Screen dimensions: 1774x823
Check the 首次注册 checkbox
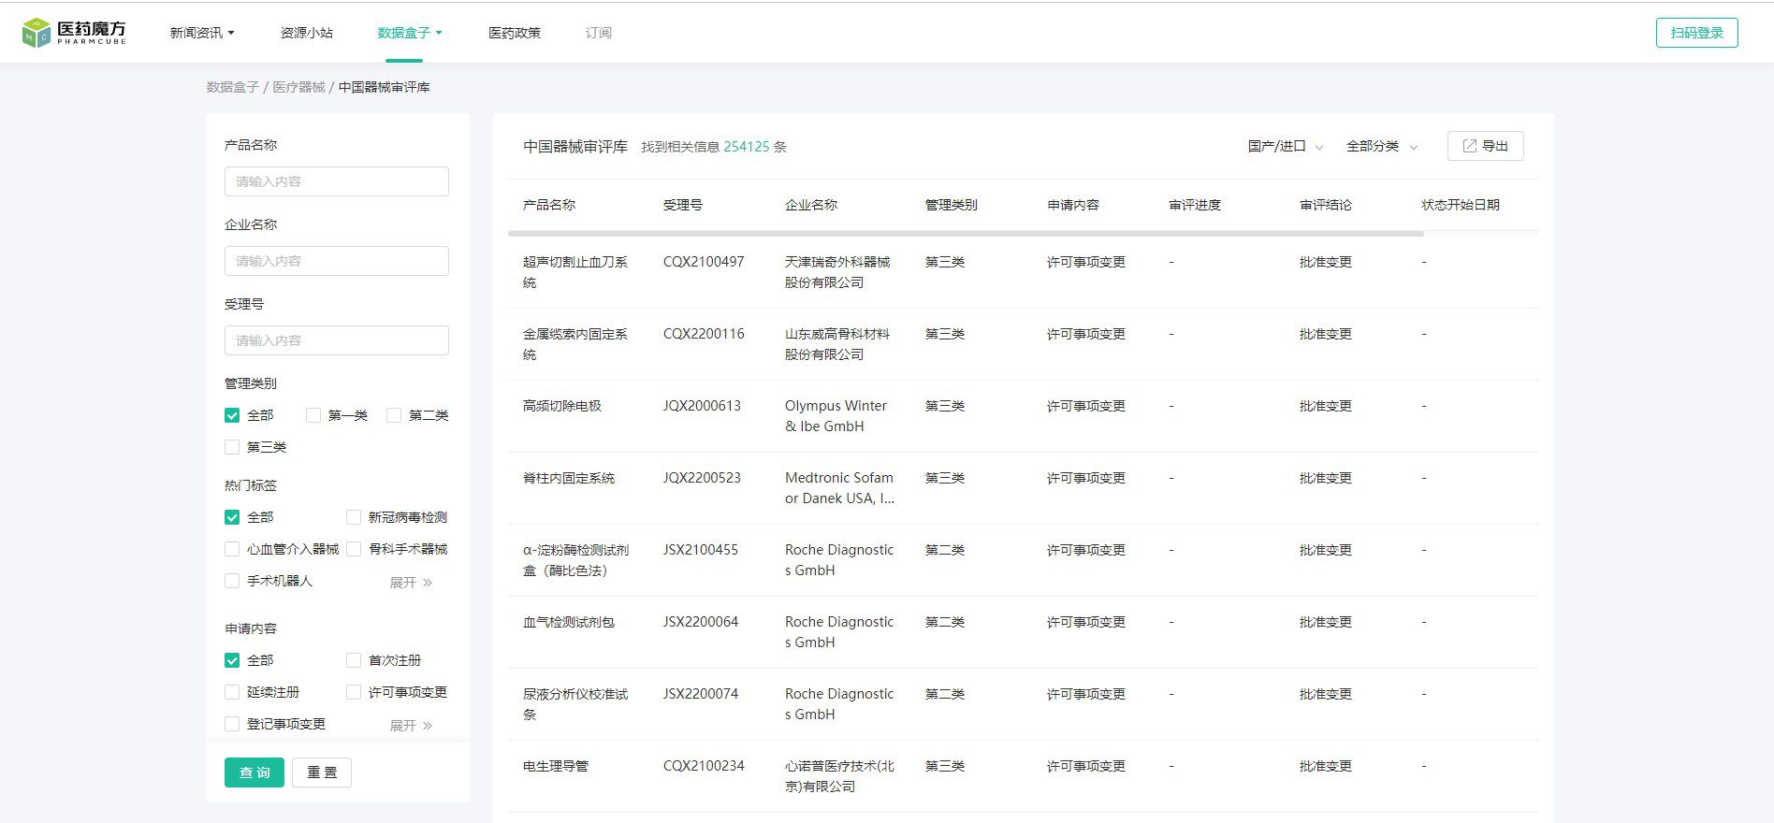354,660
